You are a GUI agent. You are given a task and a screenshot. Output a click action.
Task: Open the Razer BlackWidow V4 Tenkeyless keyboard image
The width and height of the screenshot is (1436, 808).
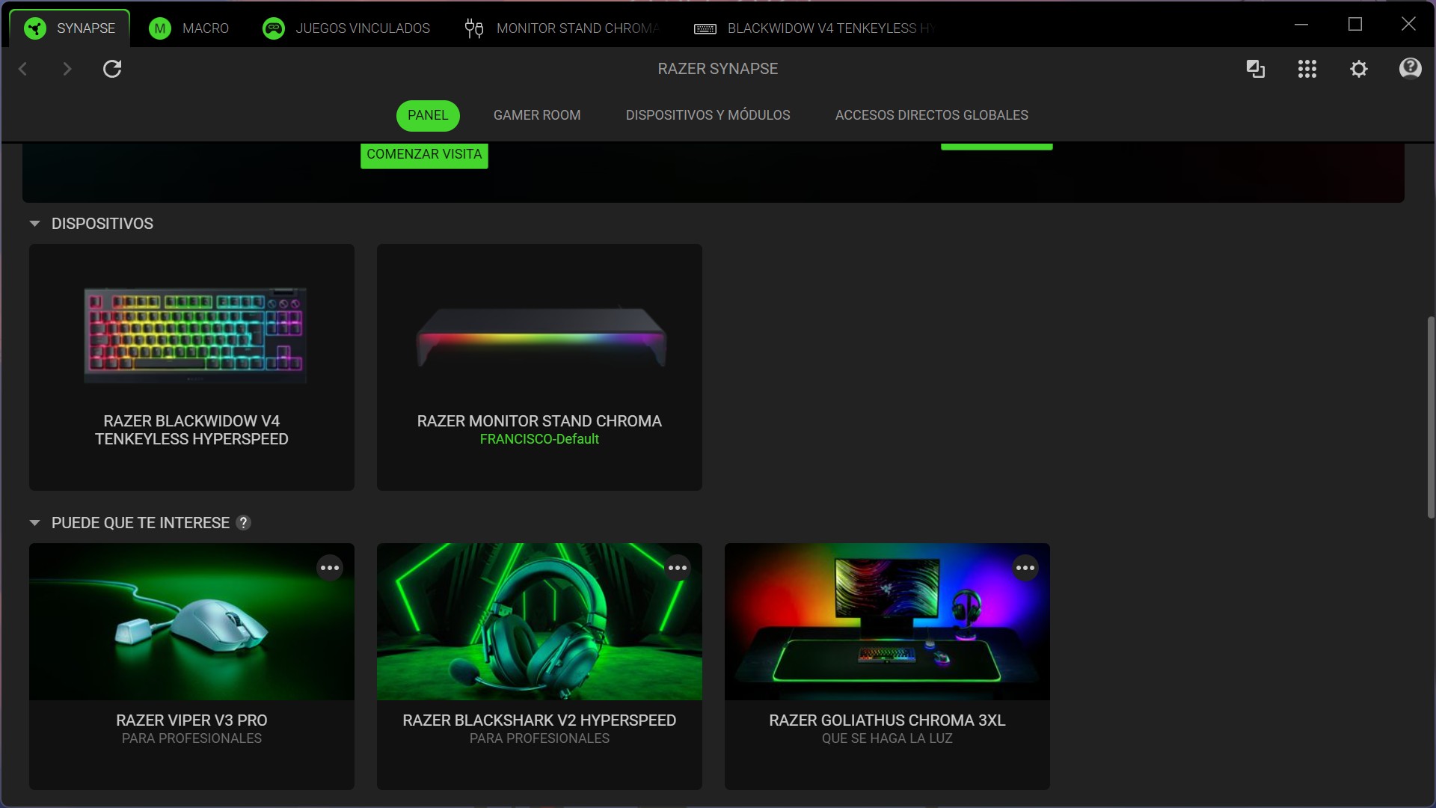(x=195, y=334)
